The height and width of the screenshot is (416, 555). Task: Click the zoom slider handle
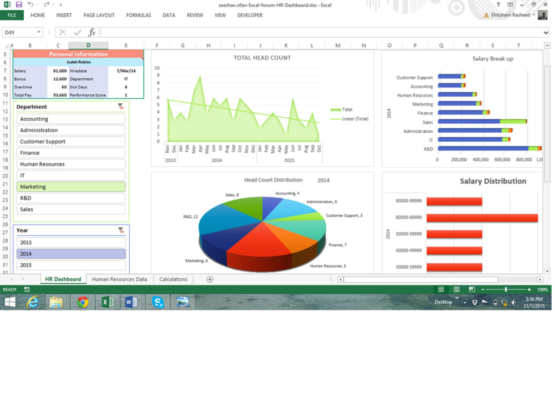coord(506,289)
